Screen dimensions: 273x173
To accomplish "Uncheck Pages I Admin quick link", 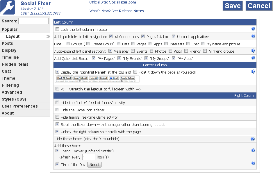I will (143, 36).
